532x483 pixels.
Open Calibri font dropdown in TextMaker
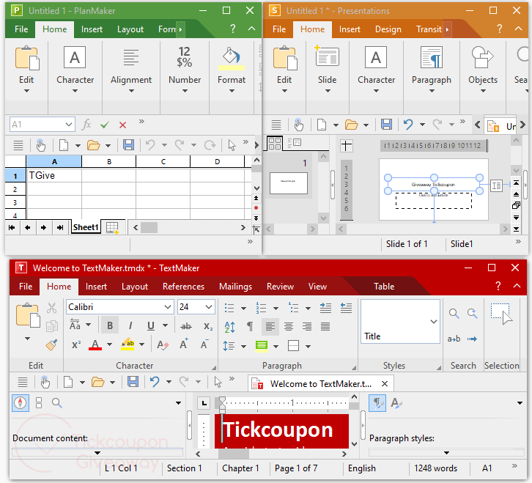[x=168, y=307]
